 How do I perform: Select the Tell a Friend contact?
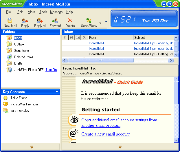(x=19, y=98)
